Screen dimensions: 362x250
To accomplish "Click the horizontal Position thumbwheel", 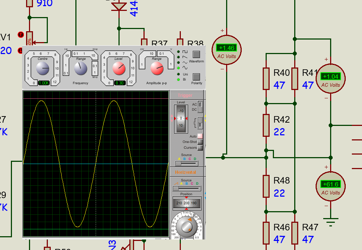I will click(x=186, y=203).
